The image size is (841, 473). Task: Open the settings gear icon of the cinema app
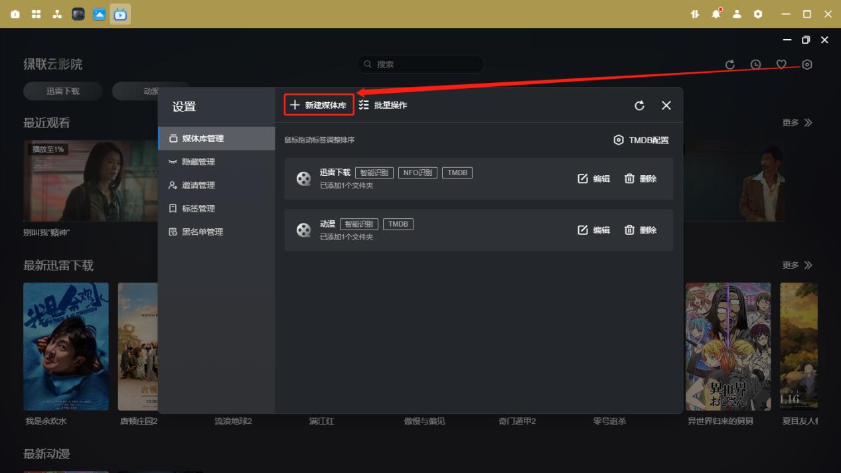tap(806, 64)
